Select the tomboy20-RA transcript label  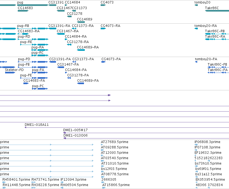pyautogui.click(x=206, y=26)
